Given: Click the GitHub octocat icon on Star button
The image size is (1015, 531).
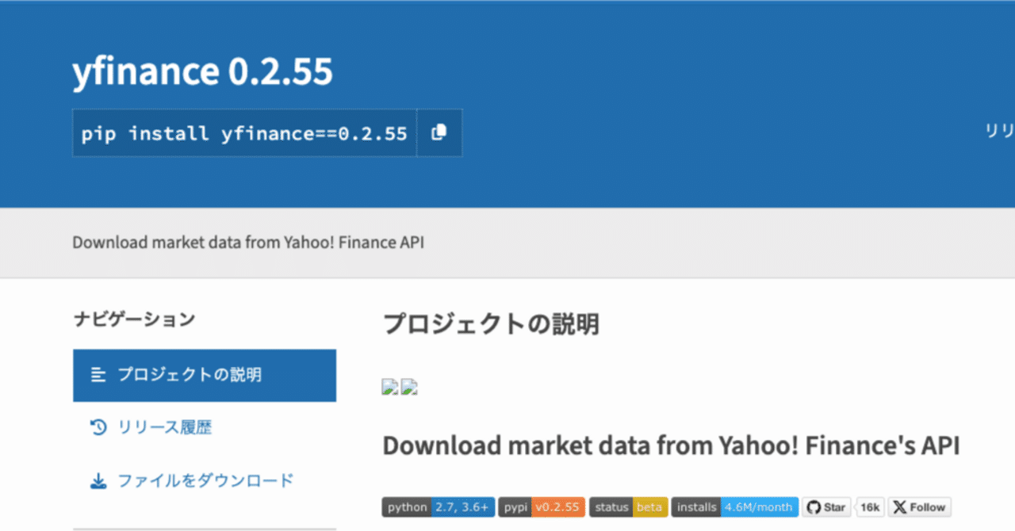Looking at the screenshot, I should pyautogui.click(x=813, y=506).
